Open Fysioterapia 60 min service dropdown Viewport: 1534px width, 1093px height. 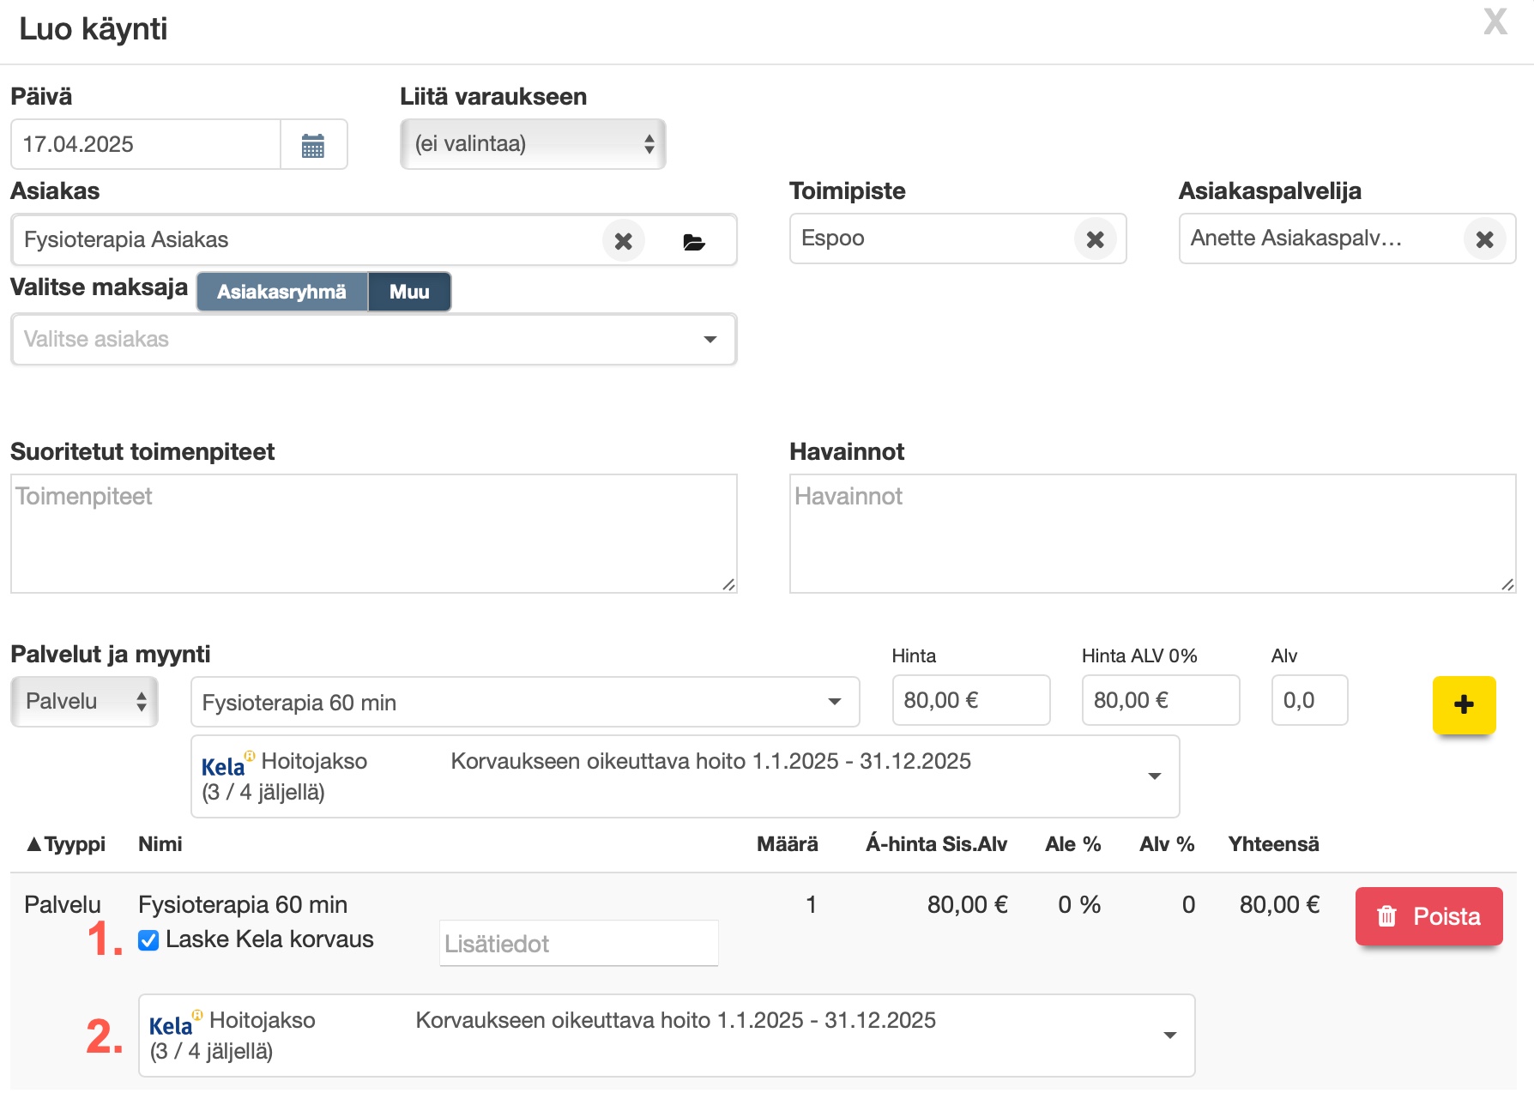pos(524,703)
